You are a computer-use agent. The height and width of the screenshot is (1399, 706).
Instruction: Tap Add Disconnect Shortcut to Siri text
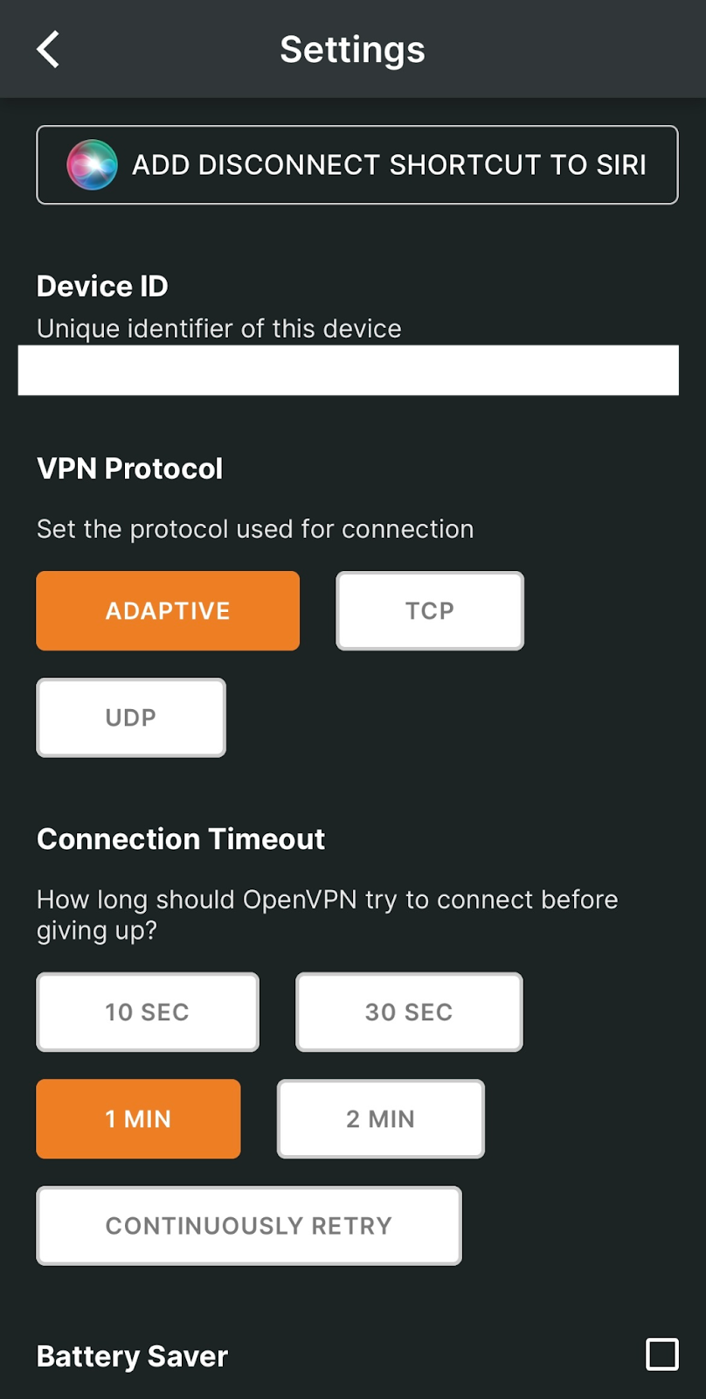[x=389, y=165]
